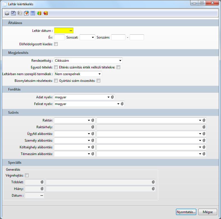Click into the yellow Leltár dátum field
Screen dimensions: 221x219
(x=64, y=31)
